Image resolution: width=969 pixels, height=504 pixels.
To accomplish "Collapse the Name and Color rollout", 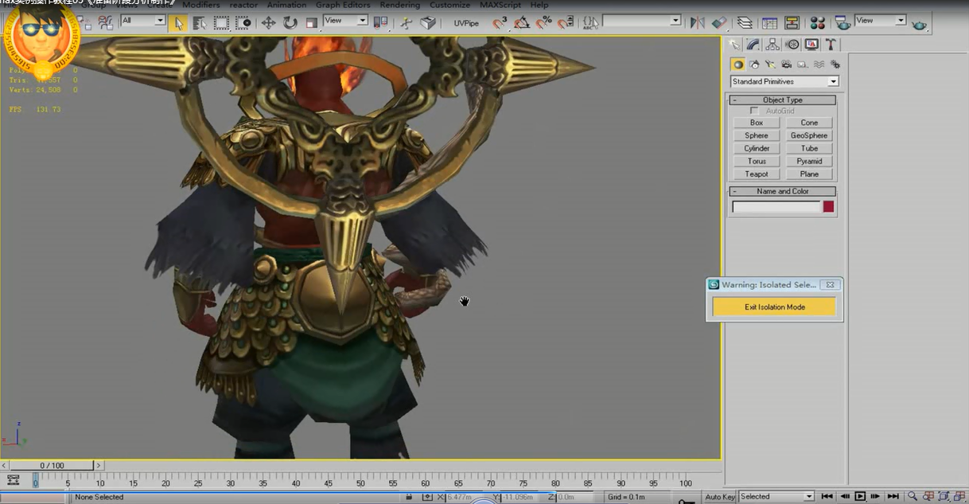I will [x=782, y=191].
